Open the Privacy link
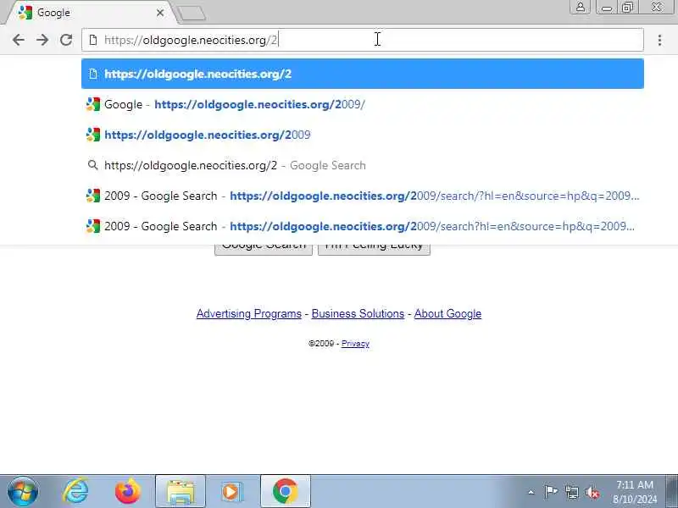This screenshot has width=678, height=508. (355, 344)
